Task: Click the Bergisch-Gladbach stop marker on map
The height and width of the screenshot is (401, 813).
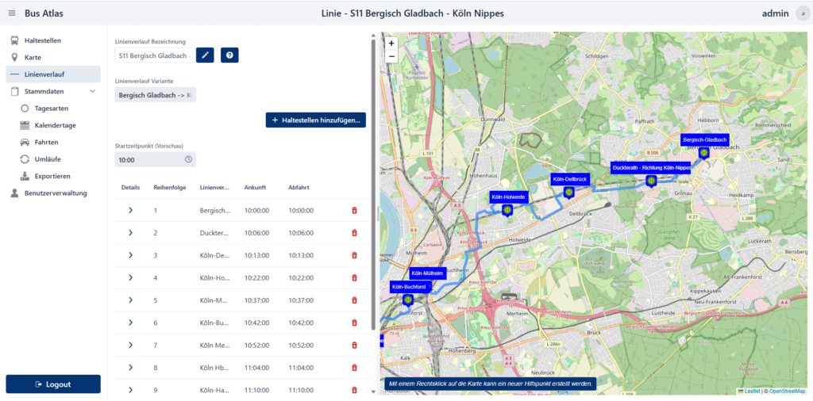Action: (x=703, y=152)
